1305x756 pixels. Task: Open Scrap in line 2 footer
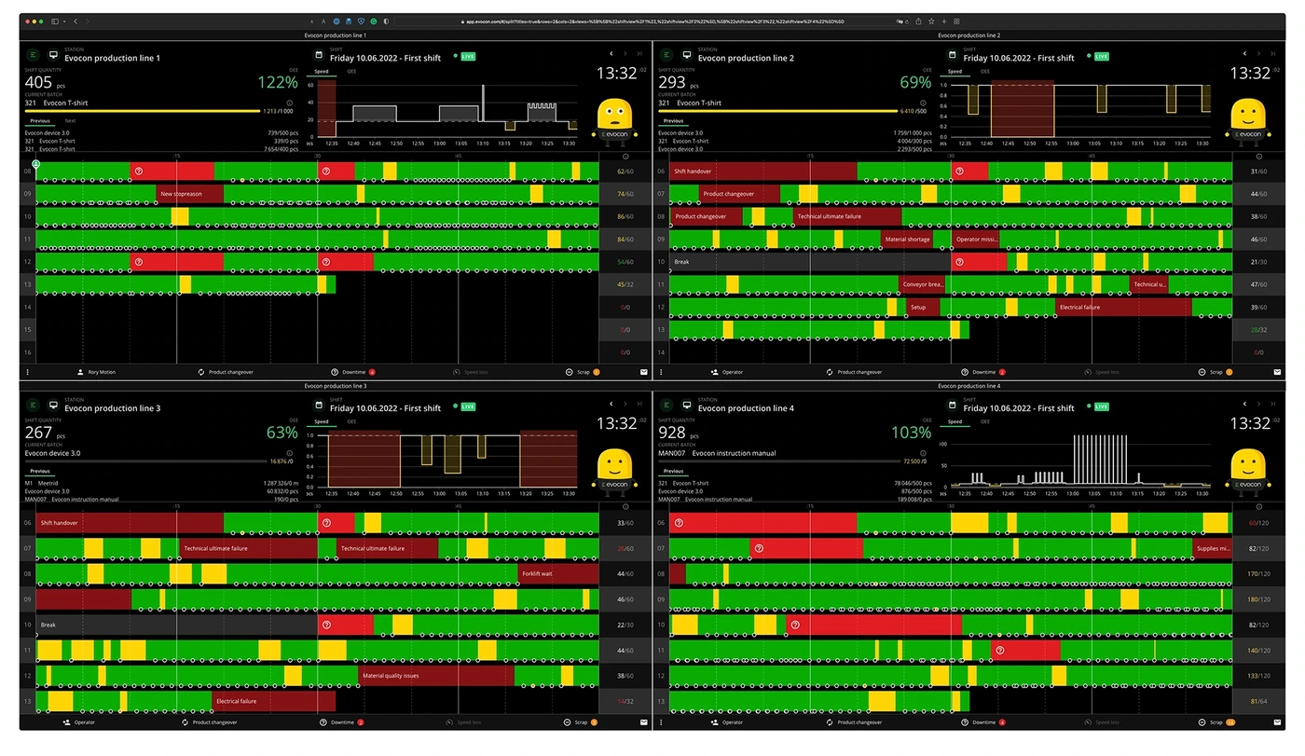click(1215, 372)
